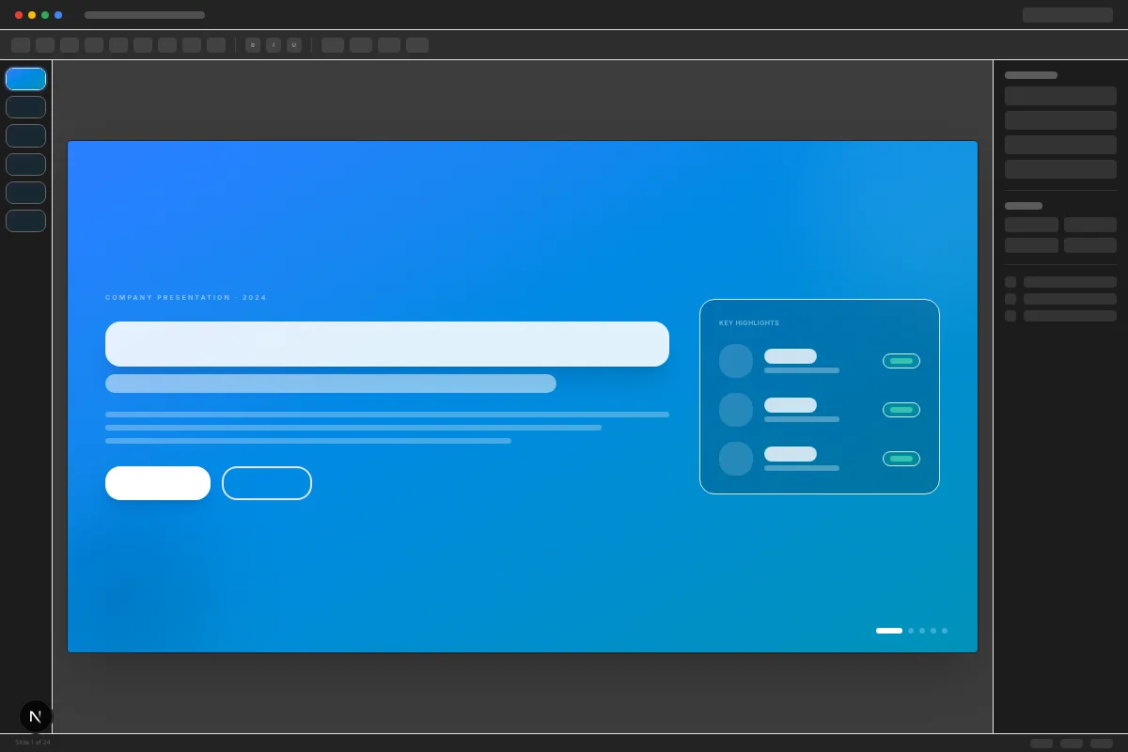
Task: Select the subtitle bar under the title placeholder
Action: point(331,384)
